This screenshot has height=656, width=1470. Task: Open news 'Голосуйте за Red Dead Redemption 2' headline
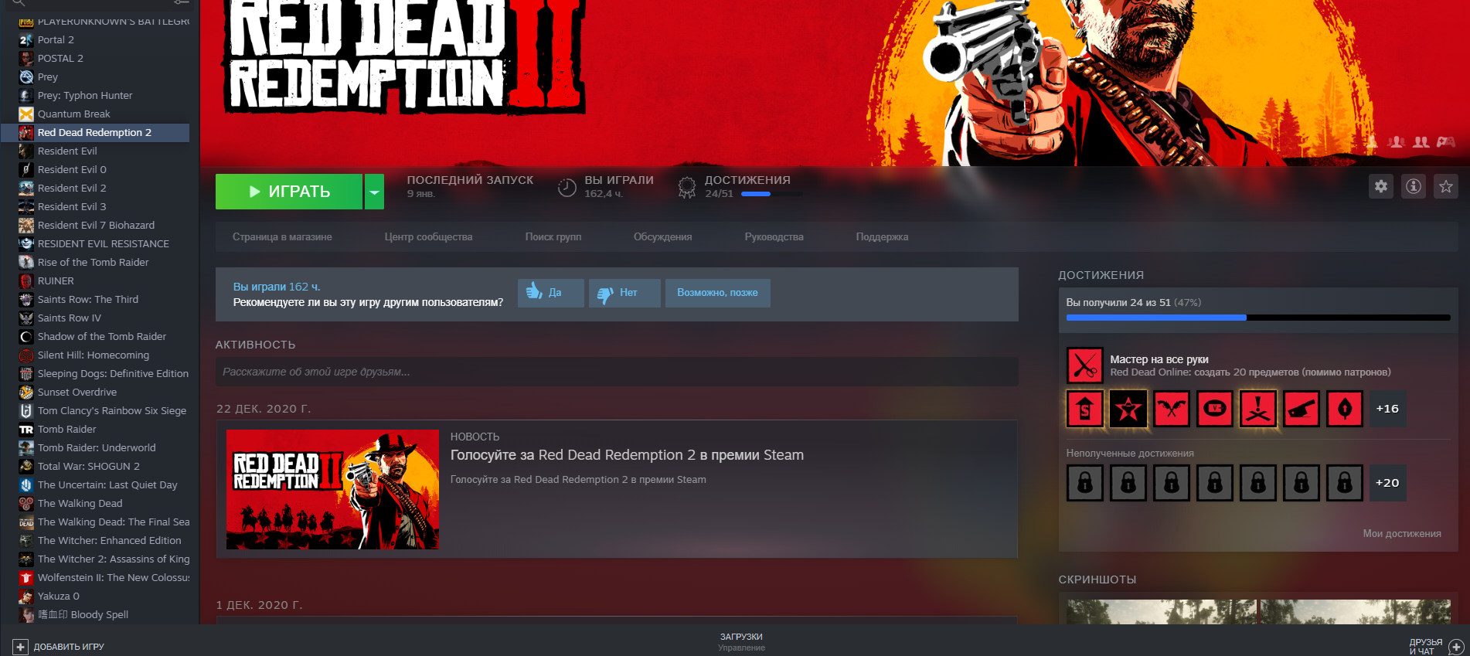click(x=627, y=455)
